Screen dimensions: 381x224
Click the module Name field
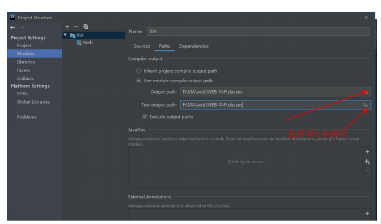pyautogui.click(x=259, y=31)
